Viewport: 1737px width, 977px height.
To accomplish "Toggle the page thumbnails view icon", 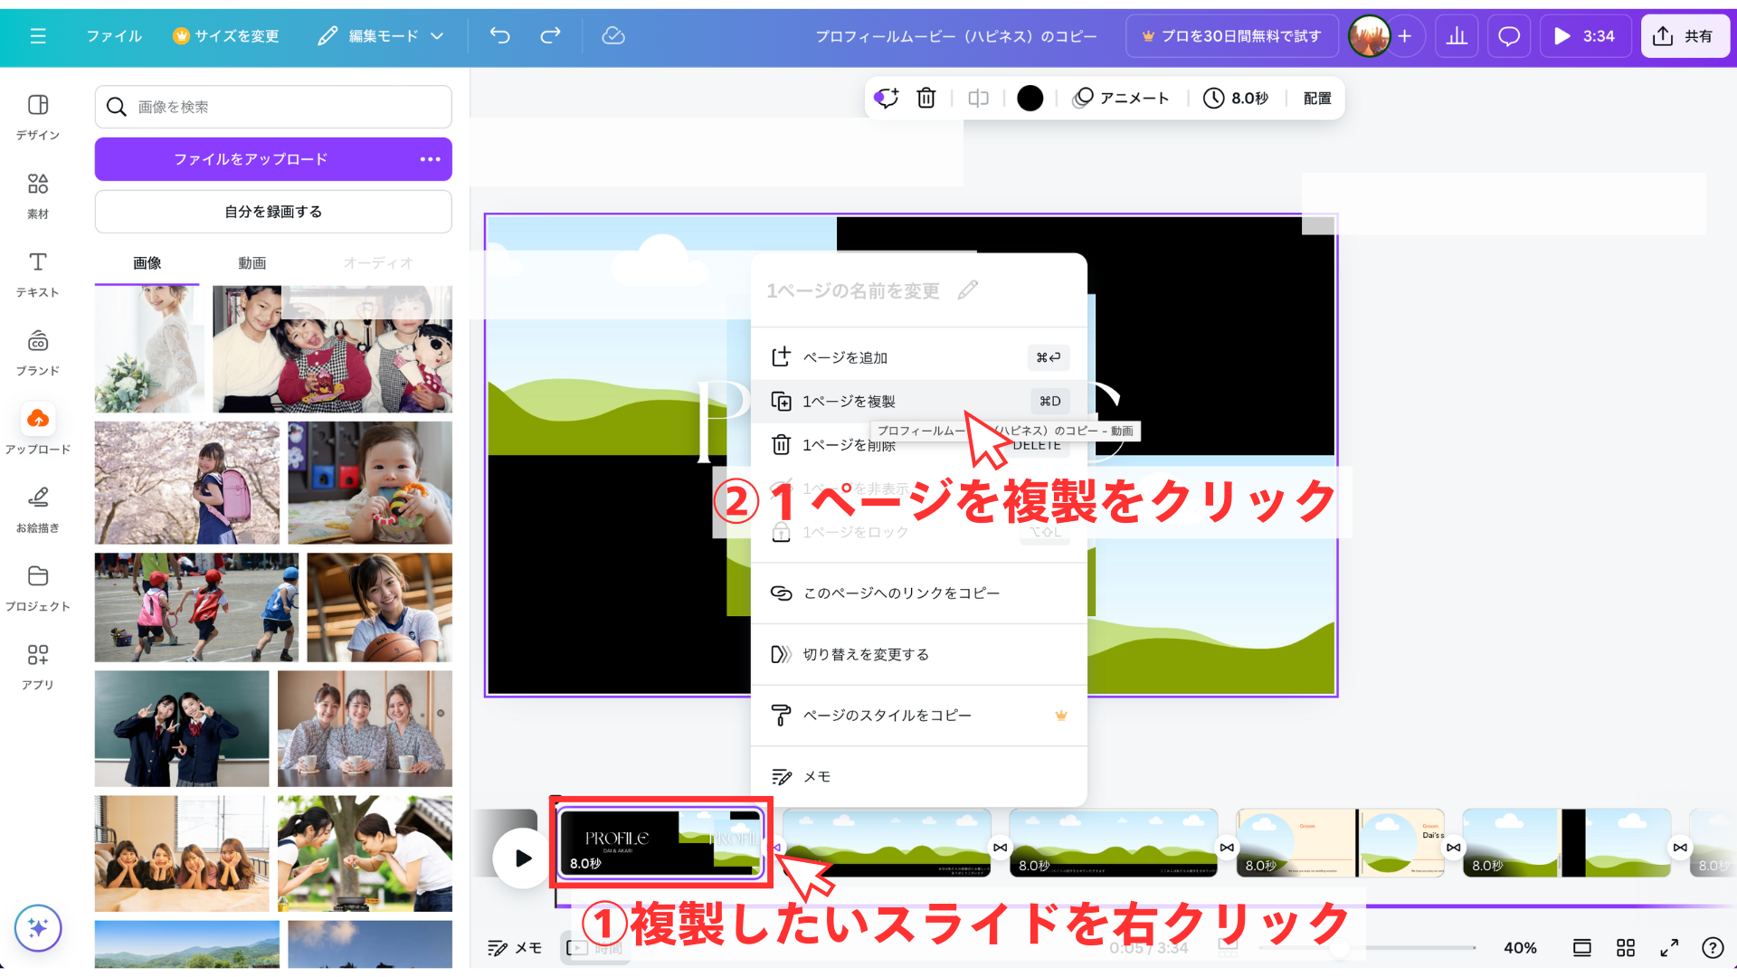I will point(1582,948).
